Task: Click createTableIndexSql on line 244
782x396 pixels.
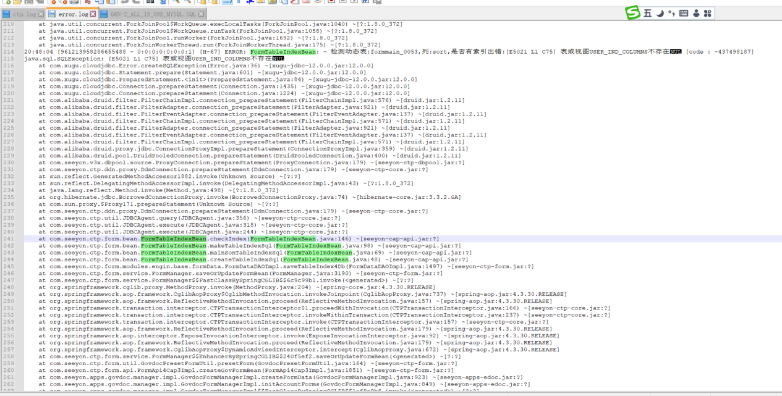Action: click(x=245, y=259)
